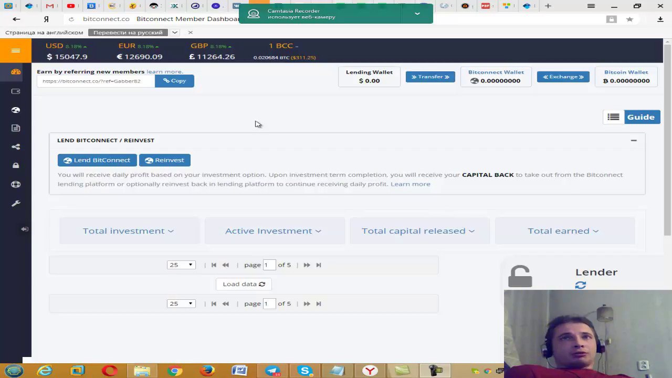Click the referral URL input field

coord(96,81)
